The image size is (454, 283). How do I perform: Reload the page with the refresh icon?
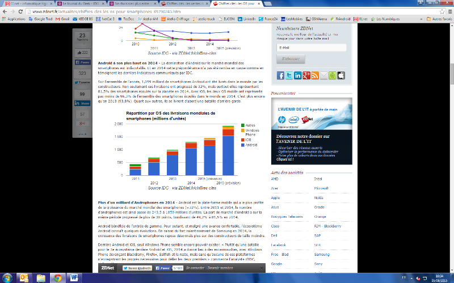pyautogui.click(x=20, y=11)
